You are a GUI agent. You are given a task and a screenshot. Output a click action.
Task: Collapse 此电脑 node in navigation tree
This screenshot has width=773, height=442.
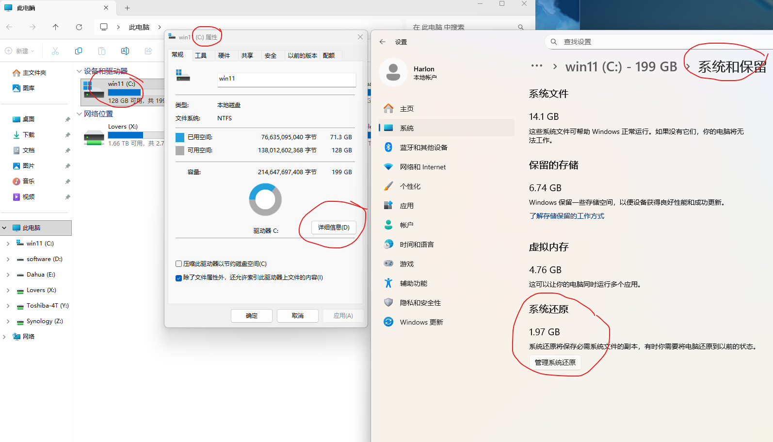(x=4, y=228)
